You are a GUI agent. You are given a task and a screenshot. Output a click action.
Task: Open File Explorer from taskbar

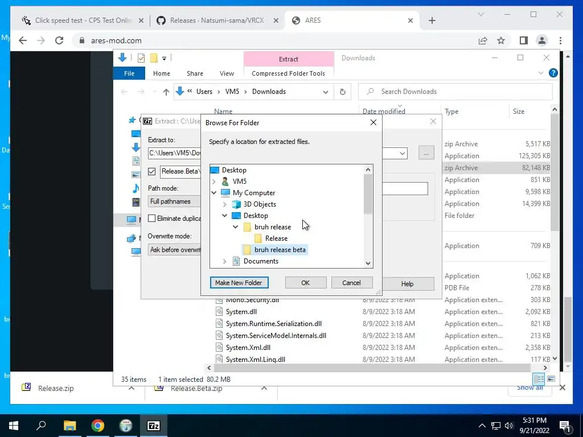[69, 426]
